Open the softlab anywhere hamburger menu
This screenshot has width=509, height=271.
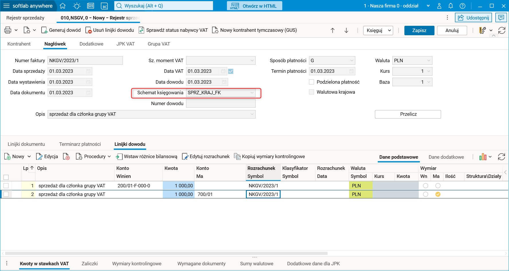[x=6, y=6]
